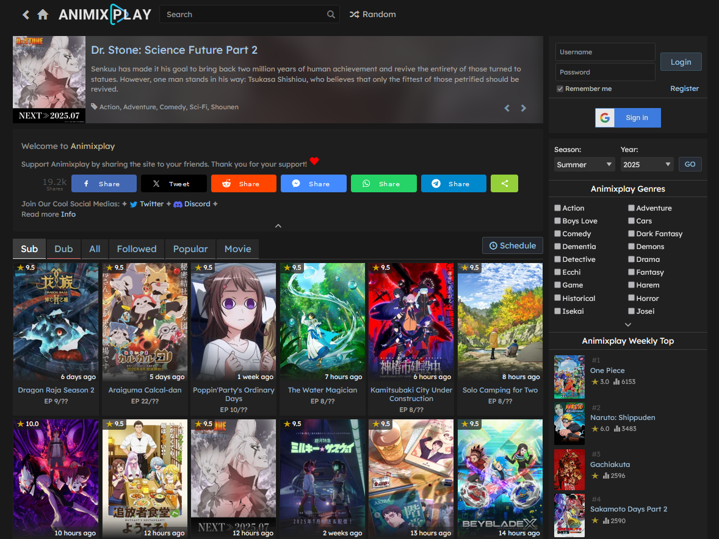Share the site on Facebook
This screenshot has height=539, width=719.
coord(104,184)
